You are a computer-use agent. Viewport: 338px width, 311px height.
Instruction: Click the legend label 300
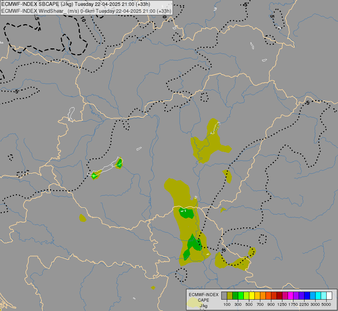(238, 304)
